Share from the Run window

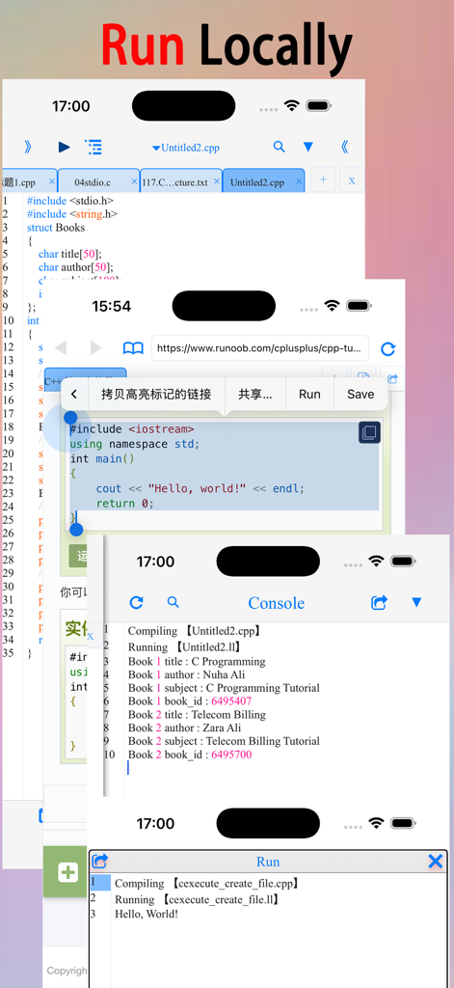point(100,862)
